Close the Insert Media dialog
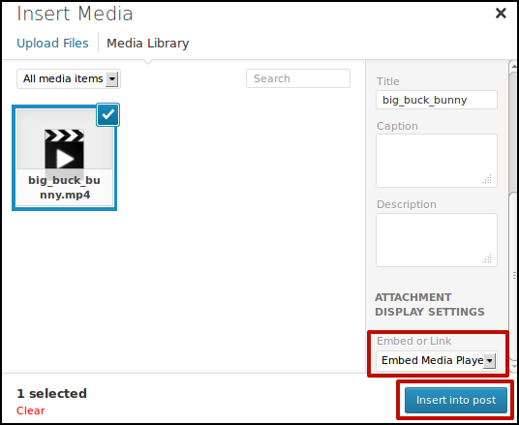Screen dimensions: 519x425 point(501,14)
